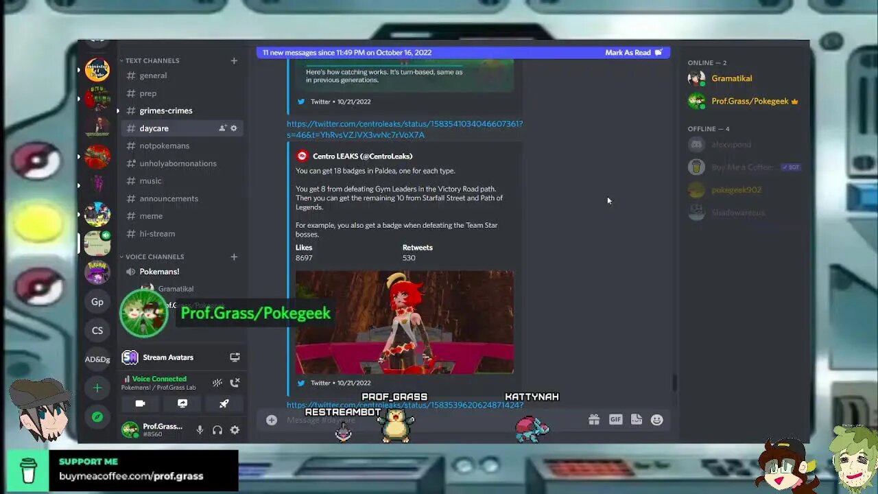Screen dimensions: 878x494
Task: Select the prep channel
Action: [x=182, y=93]
